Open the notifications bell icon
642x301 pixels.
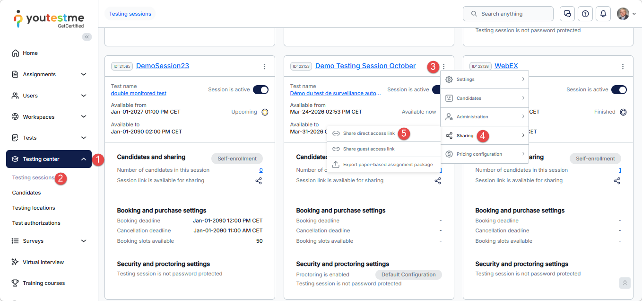[x=603, y=14]
